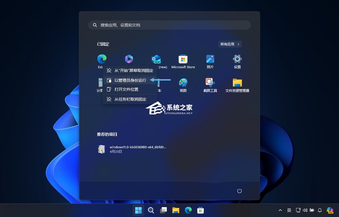Switch the 英 input language indicator
The width and height of the screenshot is (339, 217).
point(289,210)
